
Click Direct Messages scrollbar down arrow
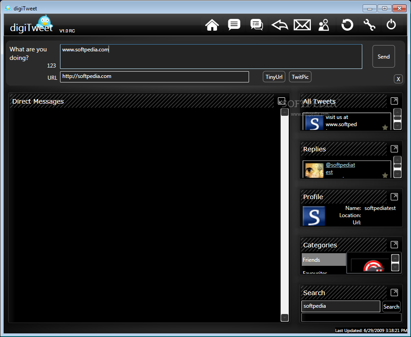point(285,317)
